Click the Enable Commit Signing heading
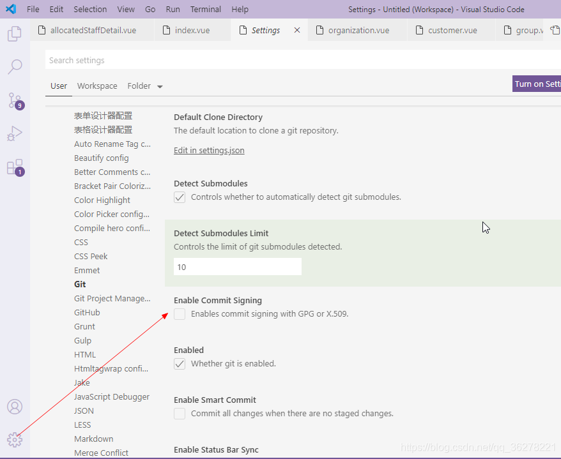This screenshot has width=561, height=459. tap(218, 301)
